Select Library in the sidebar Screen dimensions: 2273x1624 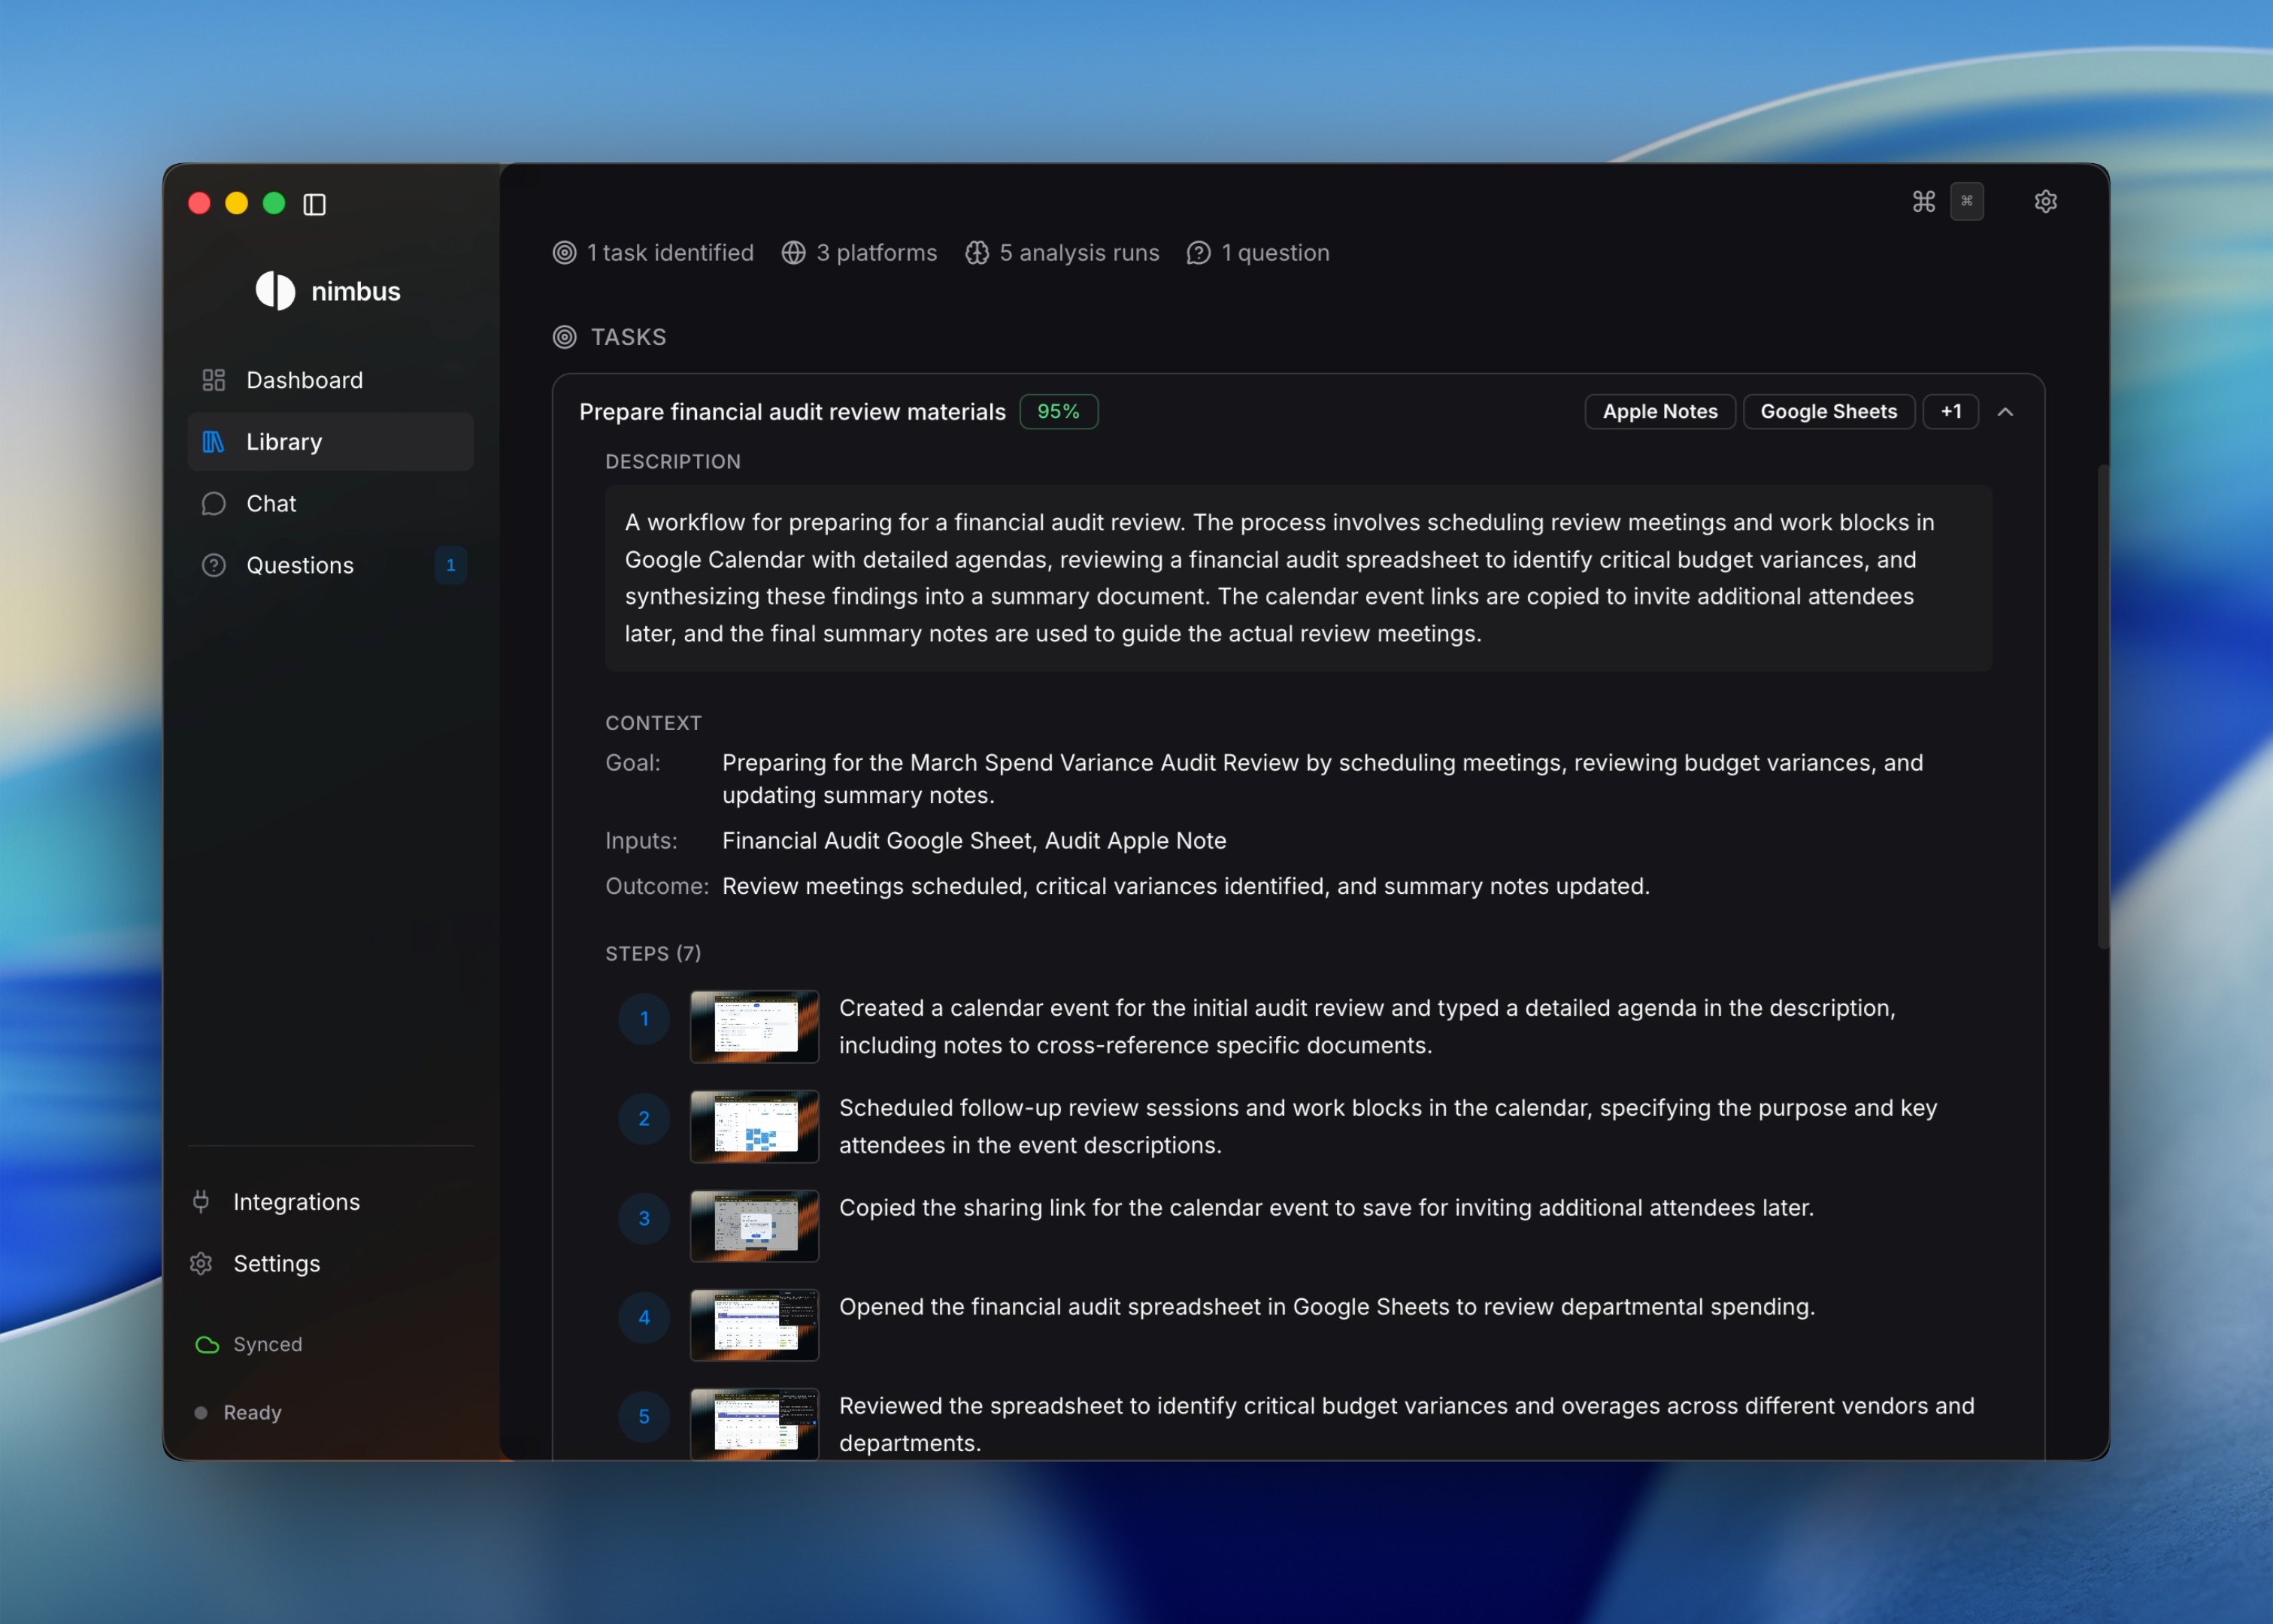[284, 442]
